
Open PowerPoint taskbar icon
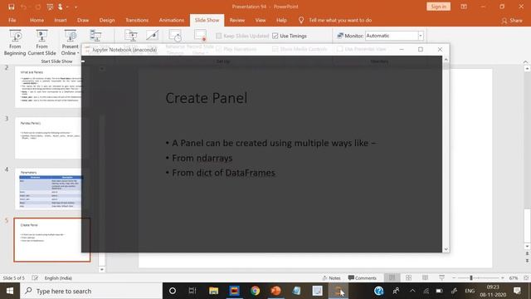click(275, 291)
